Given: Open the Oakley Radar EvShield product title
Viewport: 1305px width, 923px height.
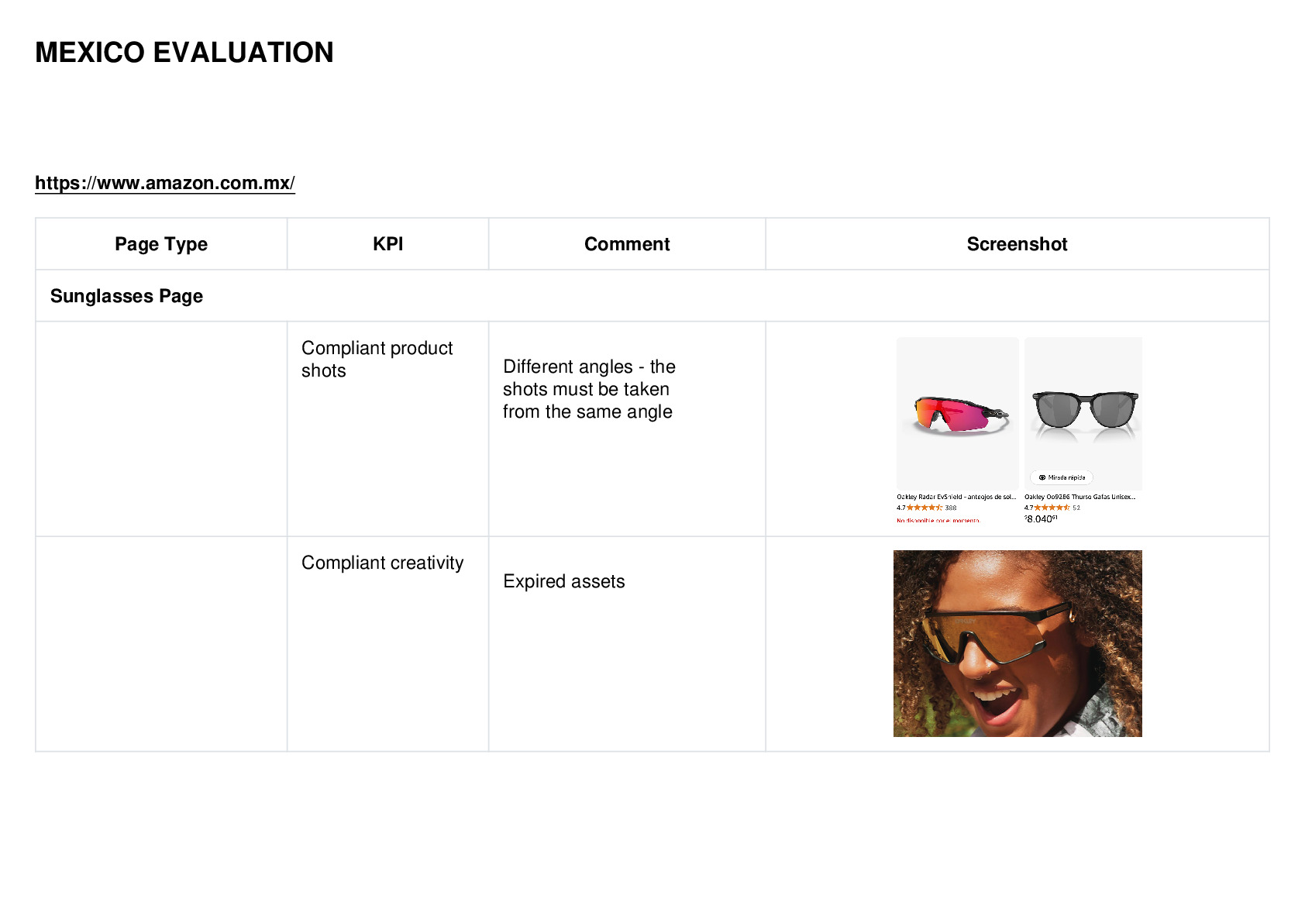Looking at the screenshot, I should (x=956, y=497).
